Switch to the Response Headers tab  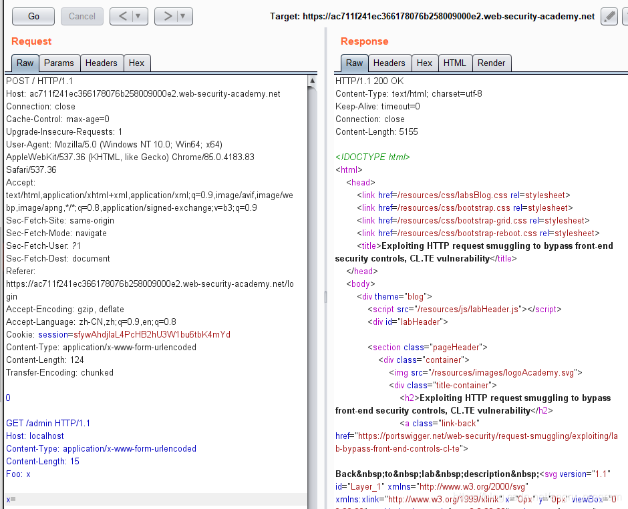click(x=389, y=63)
